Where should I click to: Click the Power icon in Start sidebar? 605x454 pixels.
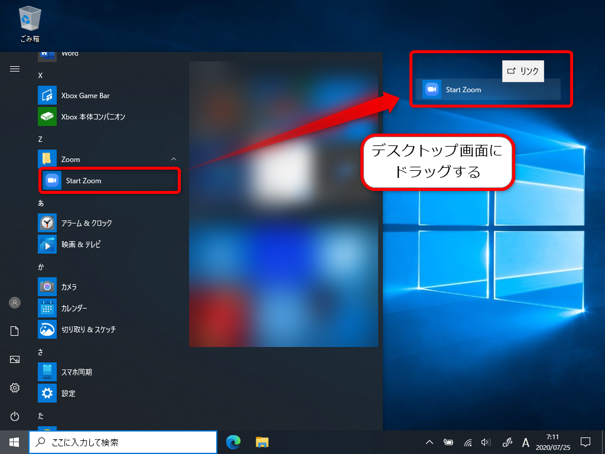(15, 416)
